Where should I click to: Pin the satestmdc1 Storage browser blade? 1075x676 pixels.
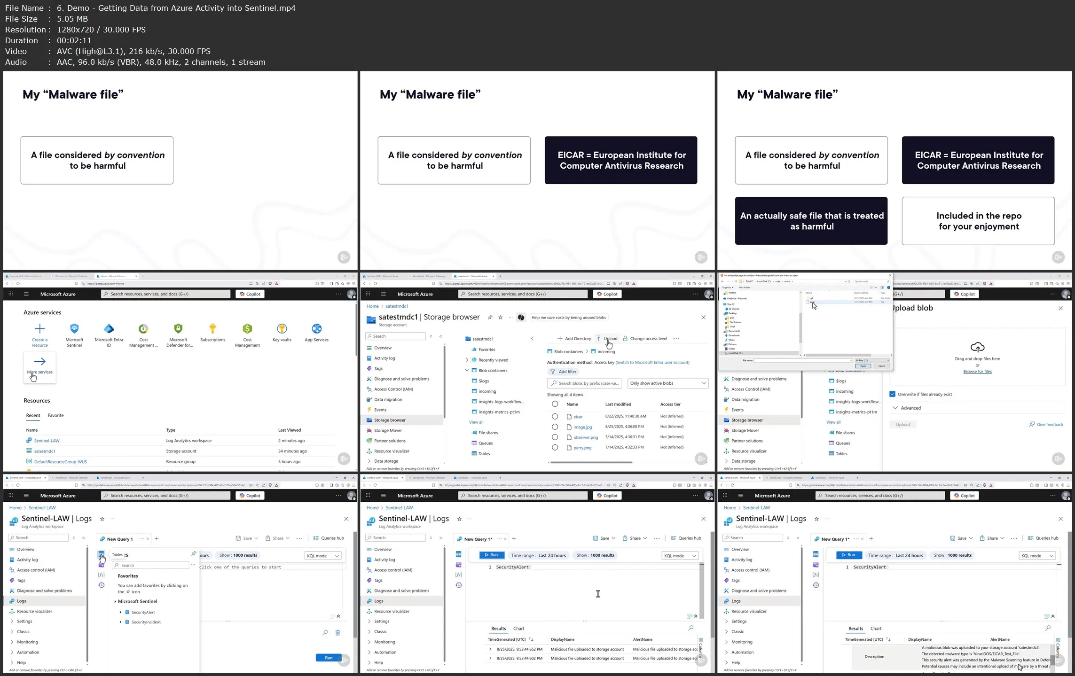point(490,318)
